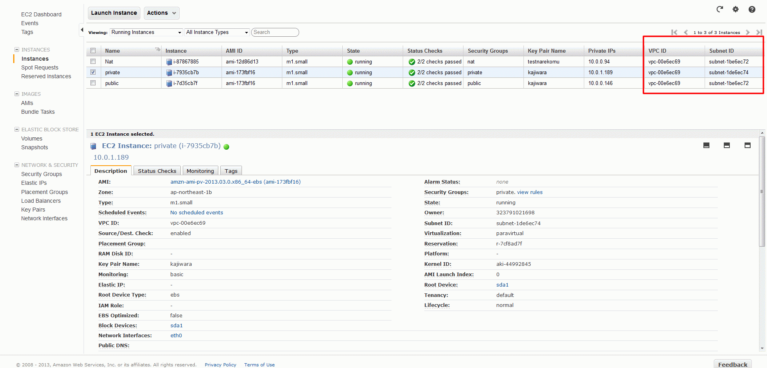Viewport: 767px width, 368px height.
Task: Switch to the Tags tab
Action: pos(231,171)
